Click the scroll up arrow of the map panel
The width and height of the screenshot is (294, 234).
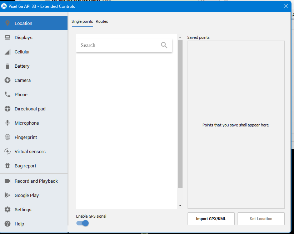pos(180,37)
